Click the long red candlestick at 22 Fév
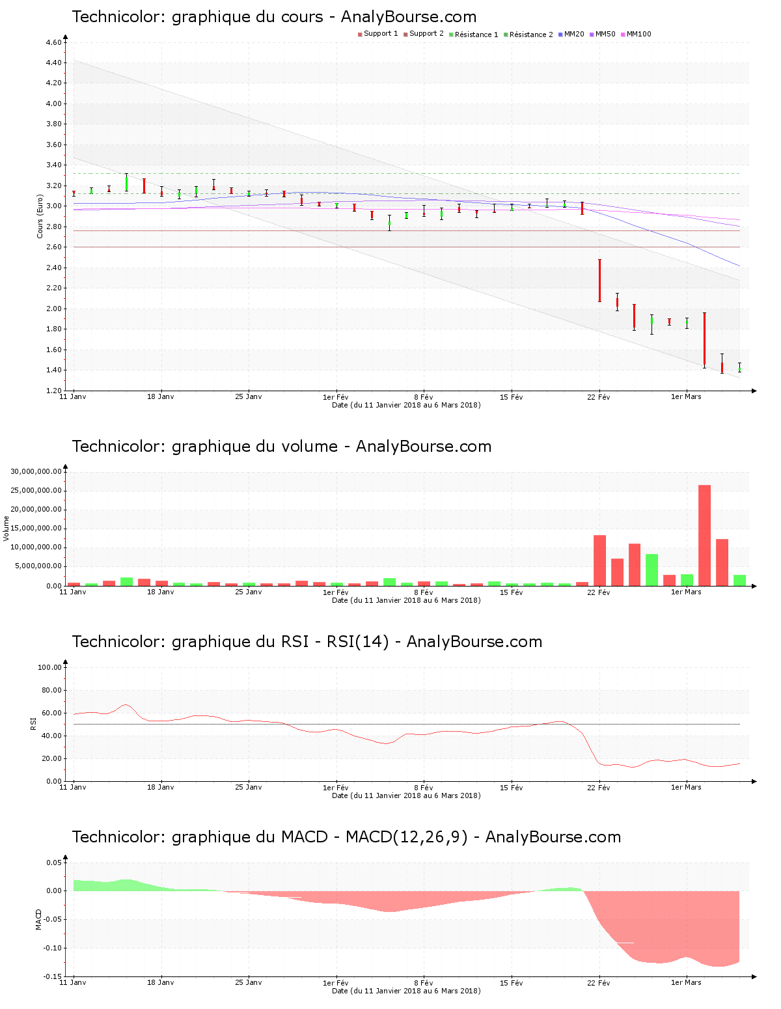This screenshot has height=1009, width=781. tap(599, 280)
